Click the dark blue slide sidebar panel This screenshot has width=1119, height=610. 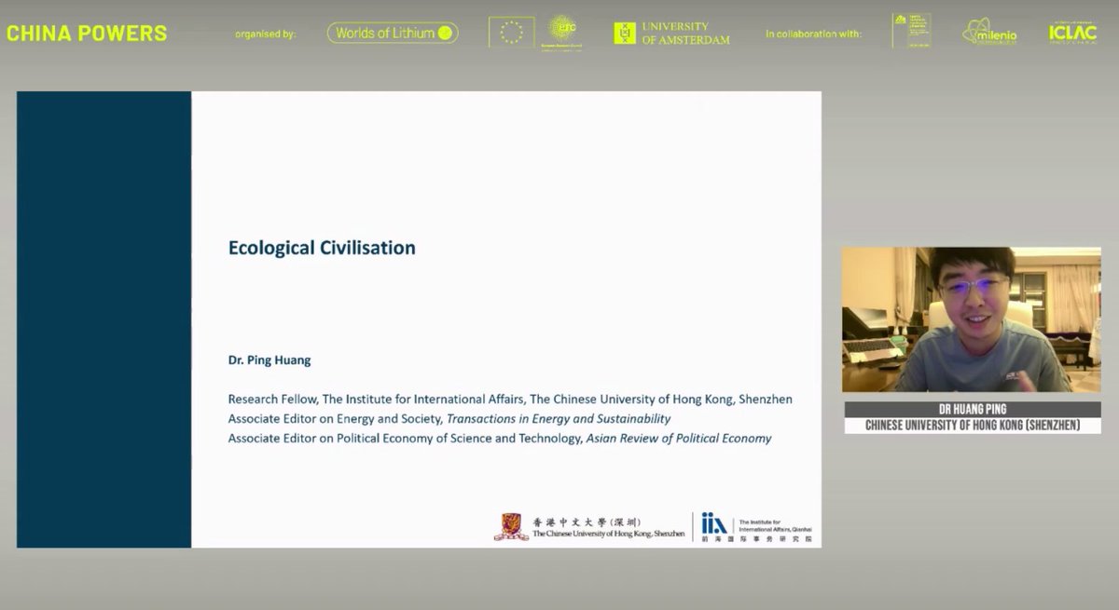[x=104, y=319]
